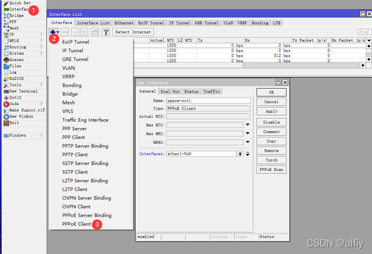Open column chooser dropdown in table header
The image size is (372, 254).
click(369, 40)
